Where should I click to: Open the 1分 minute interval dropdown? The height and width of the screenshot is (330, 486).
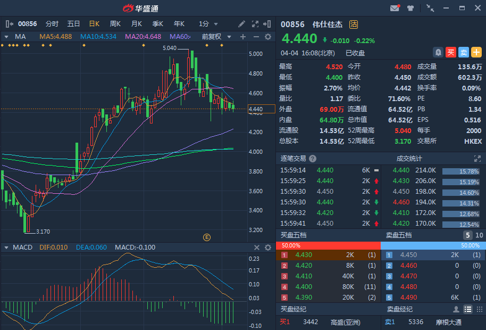pyautogui.click(x=208, y=24)
